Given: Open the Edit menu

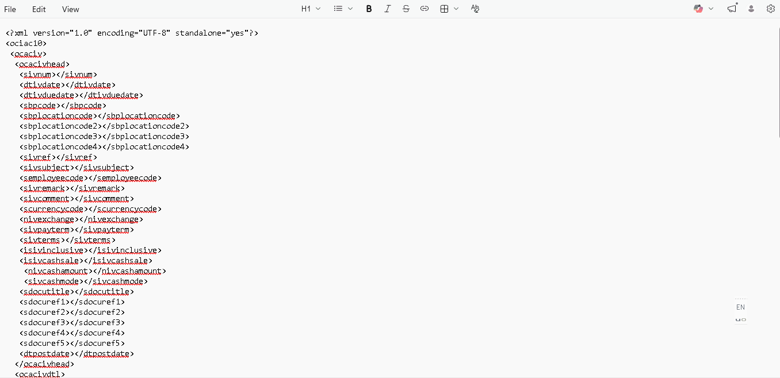Looking at the screenshot, I should pyautogui.click(x=39, y=9).
